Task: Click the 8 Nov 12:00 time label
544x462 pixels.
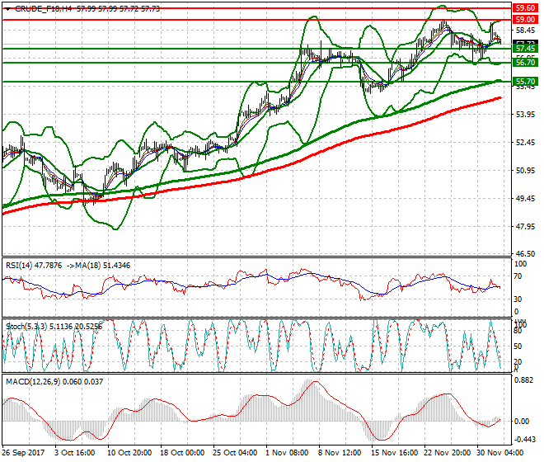Action: [340, 453]
